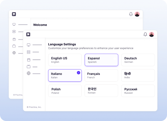Choose English US language option

[x=65, y=60]
